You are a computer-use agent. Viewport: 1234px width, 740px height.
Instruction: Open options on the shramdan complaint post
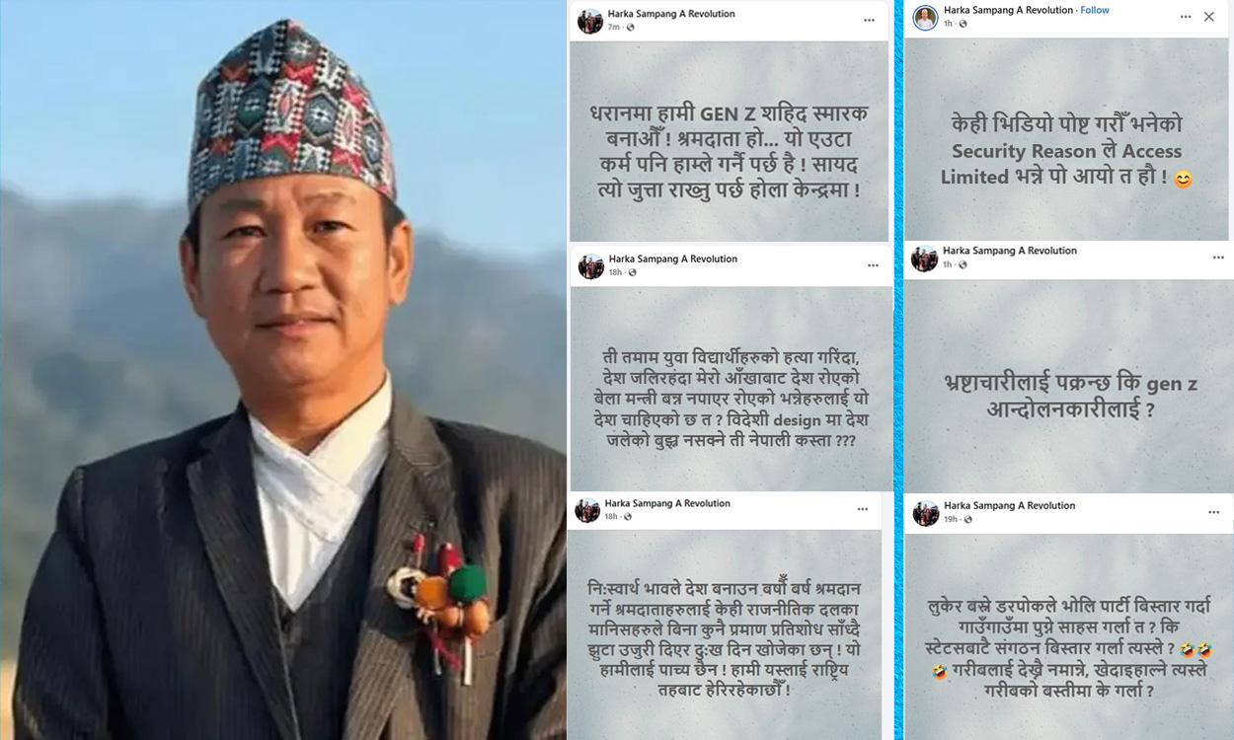click(x=863, y=509)
